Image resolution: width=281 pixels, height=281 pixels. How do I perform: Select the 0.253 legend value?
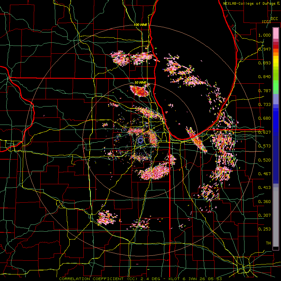[264, 229]
